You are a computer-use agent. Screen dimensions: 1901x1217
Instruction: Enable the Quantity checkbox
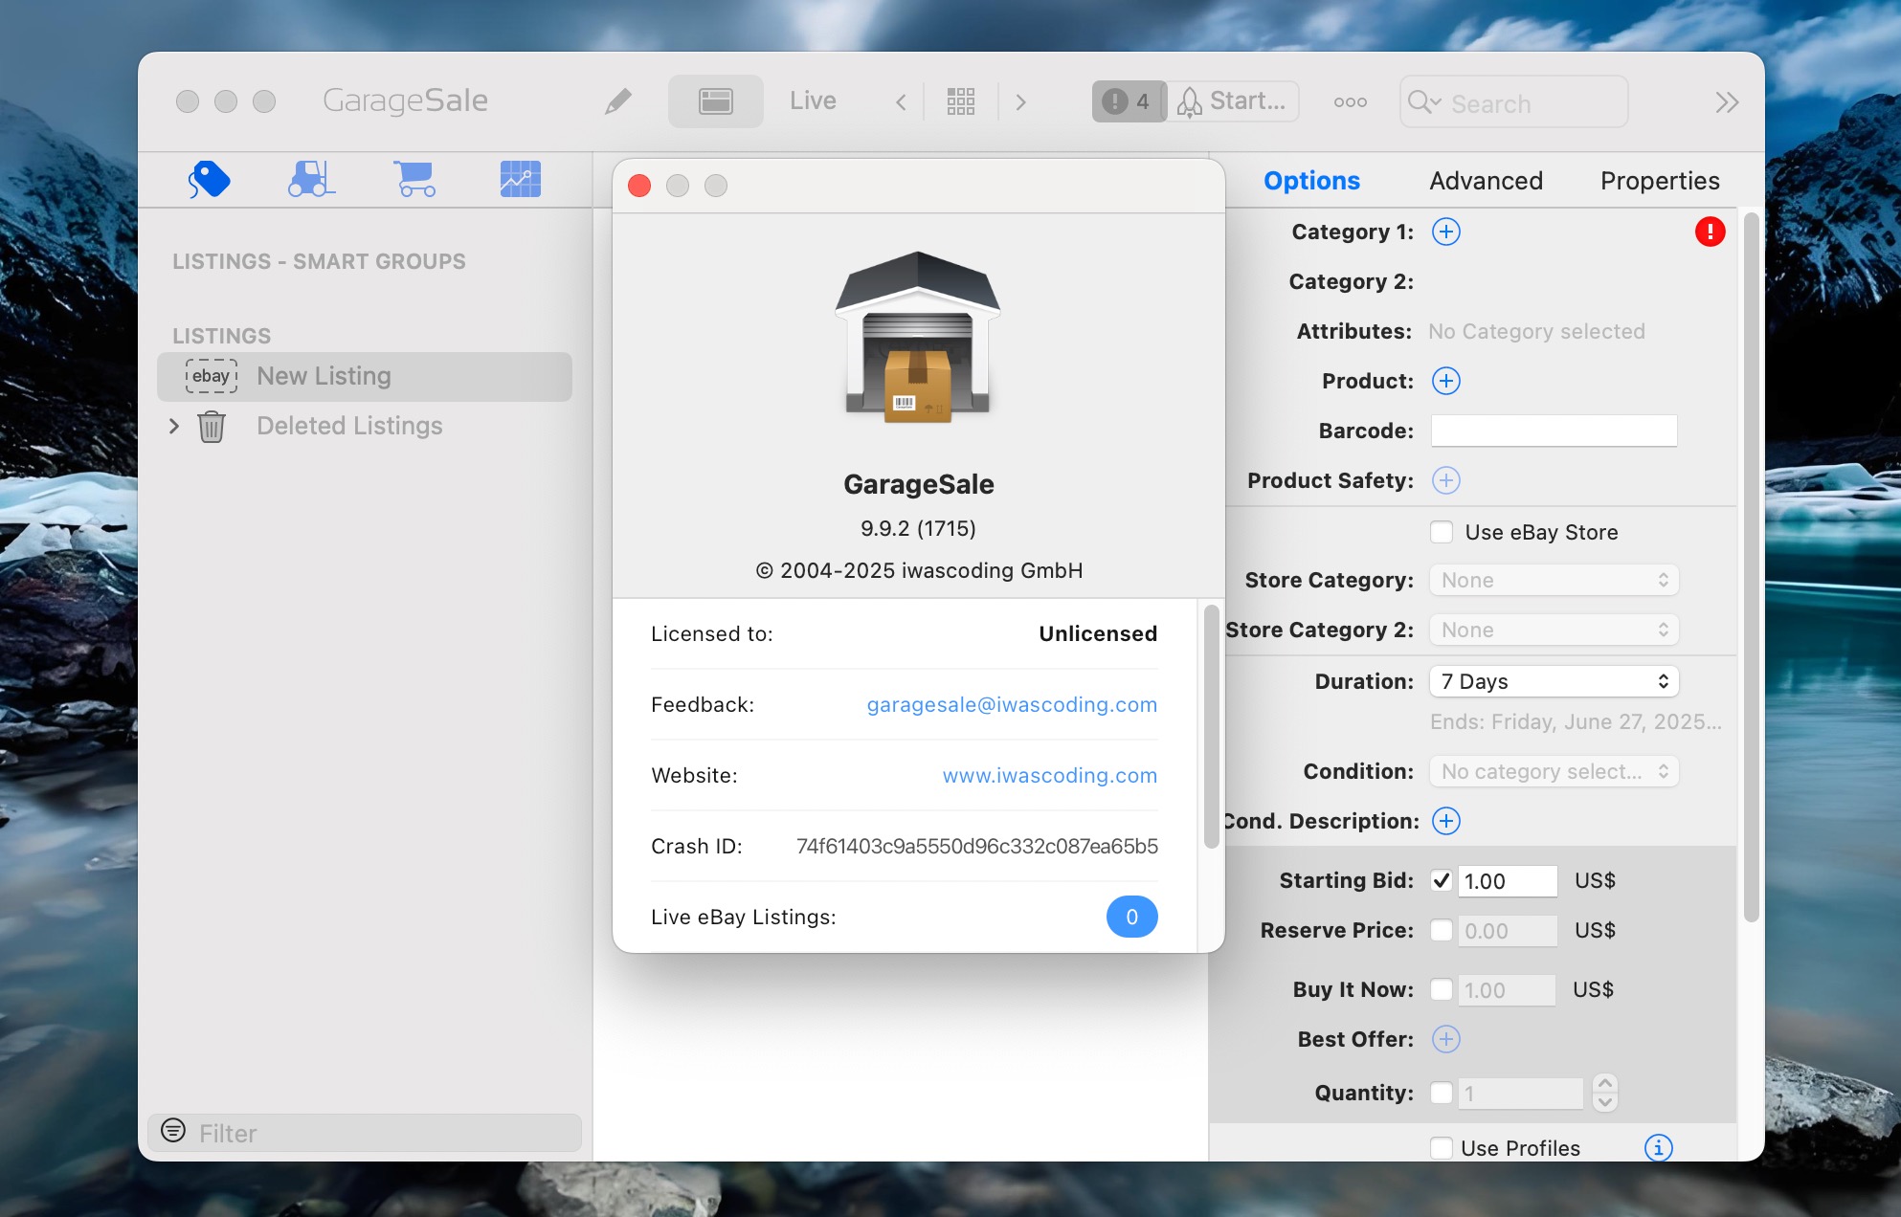coord(1442,1093)
